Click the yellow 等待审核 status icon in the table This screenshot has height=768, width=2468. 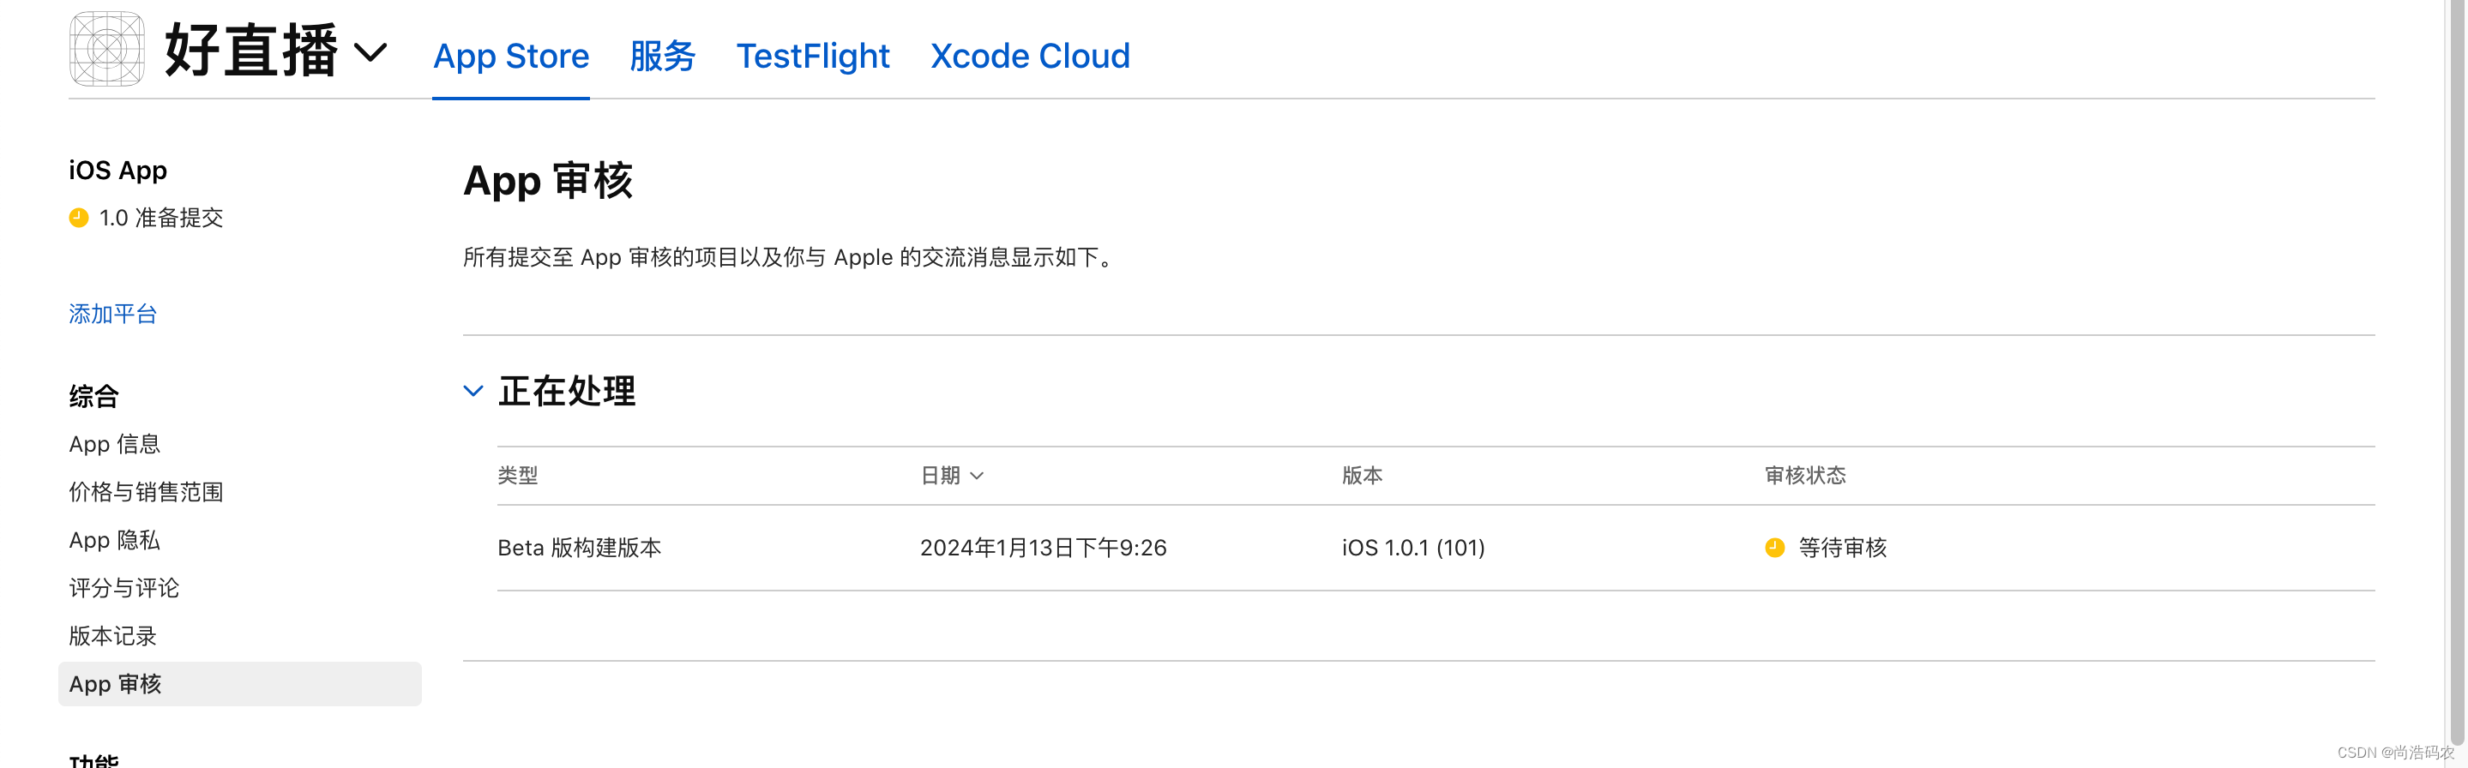tap(1774, 548)
